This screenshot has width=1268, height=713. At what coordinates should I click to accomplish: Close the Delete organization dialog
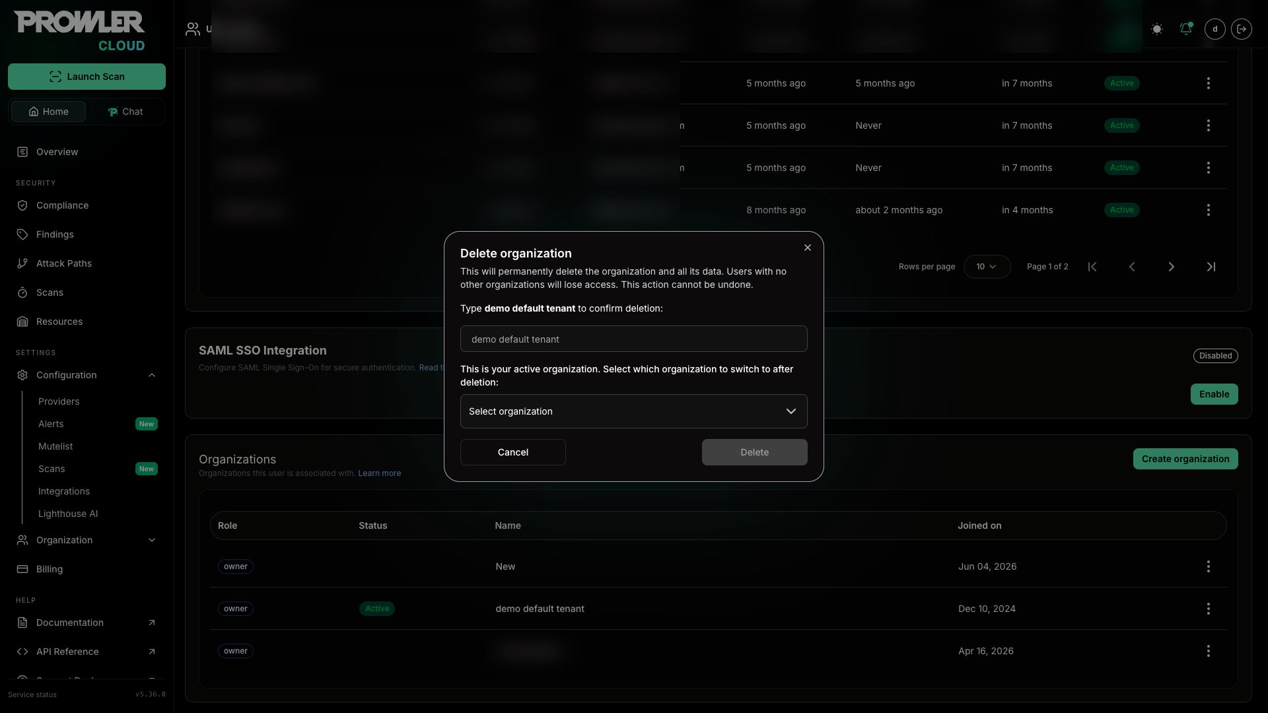(807, 248)
